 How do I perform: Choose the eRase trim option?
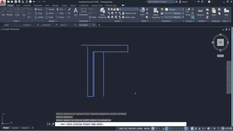tap(99, 124)
